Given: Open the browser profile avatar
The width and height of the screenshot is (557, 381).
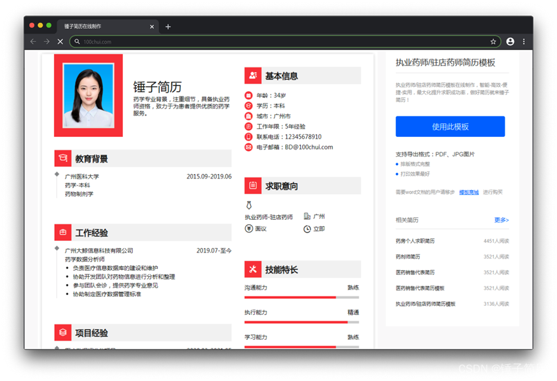Looking at the screenshot, I should pyautogui.click(x=510, y=42).
